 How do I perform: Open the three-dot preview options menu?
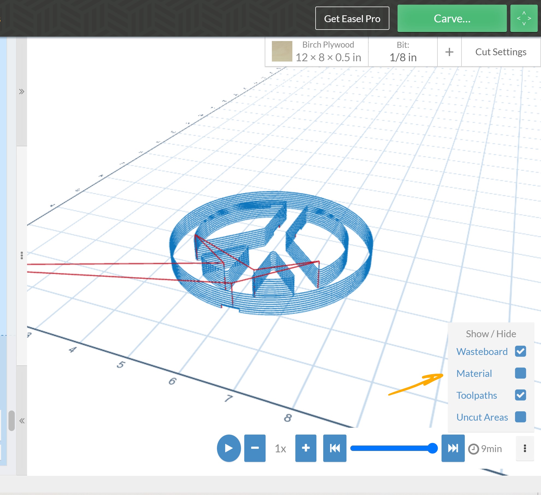pyautogui.click(x=525, y=448)
